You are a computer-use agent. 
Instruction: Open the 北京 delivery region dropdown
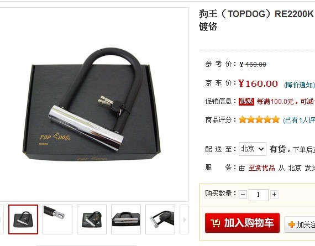click(253, 149)
